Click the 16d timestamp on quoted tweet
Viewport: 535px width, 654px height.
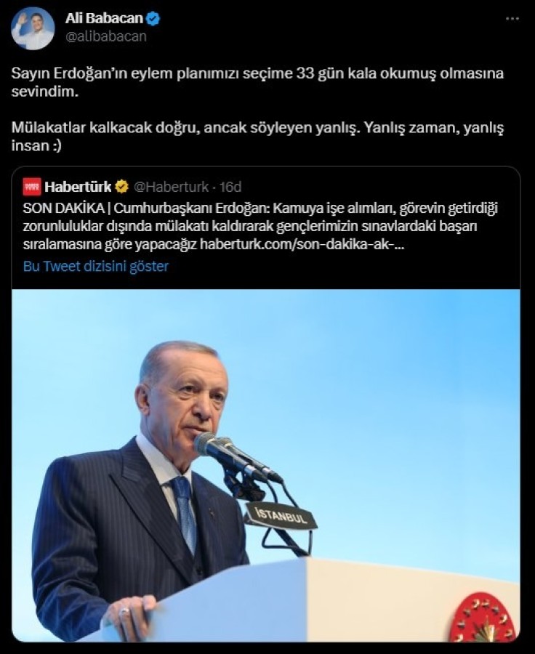point(230,187)
